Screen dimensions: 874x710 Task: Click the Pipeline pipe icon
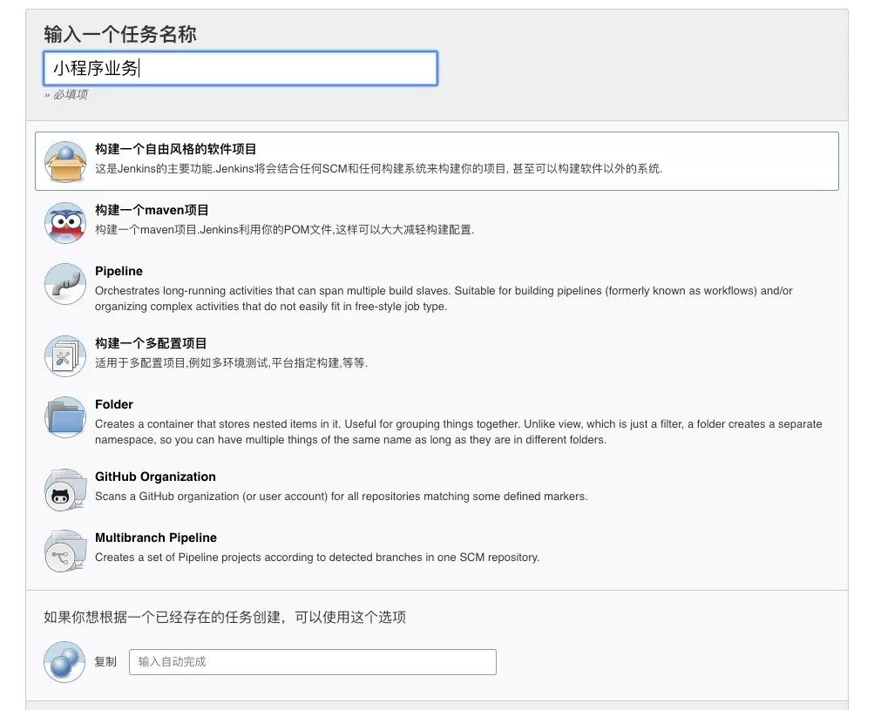tap(65, 284)
